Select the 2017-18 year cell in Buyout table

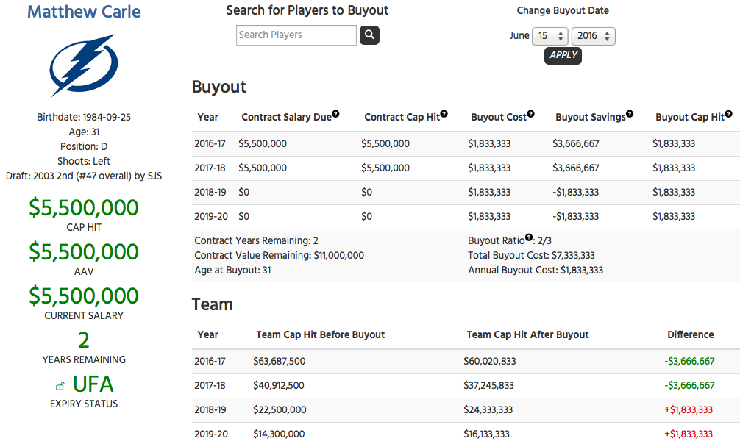coord(210,168)
